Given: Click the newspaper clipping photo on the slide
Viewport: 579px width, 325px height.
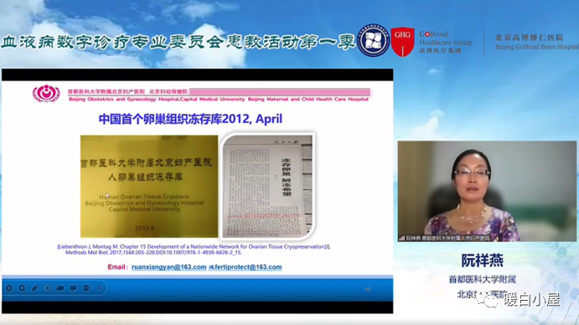Looking at the screenshot, I should click(x=267, y=186).
